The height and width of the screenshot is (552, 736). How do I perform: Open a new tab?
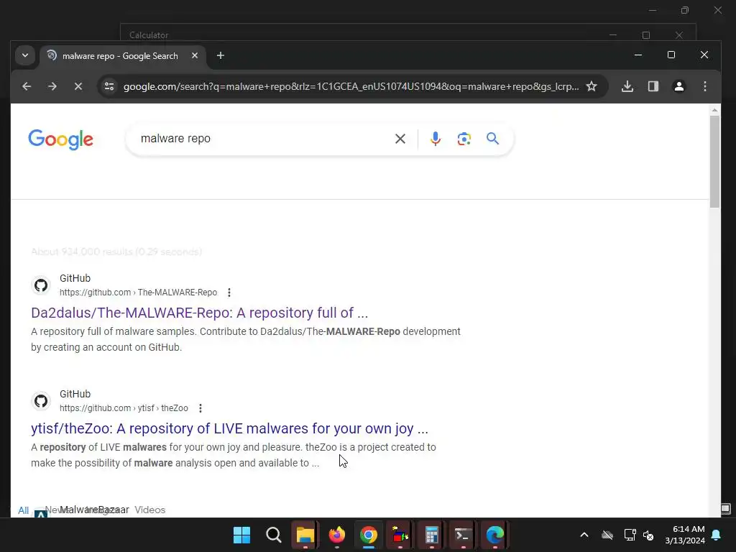tap(221, 55)
